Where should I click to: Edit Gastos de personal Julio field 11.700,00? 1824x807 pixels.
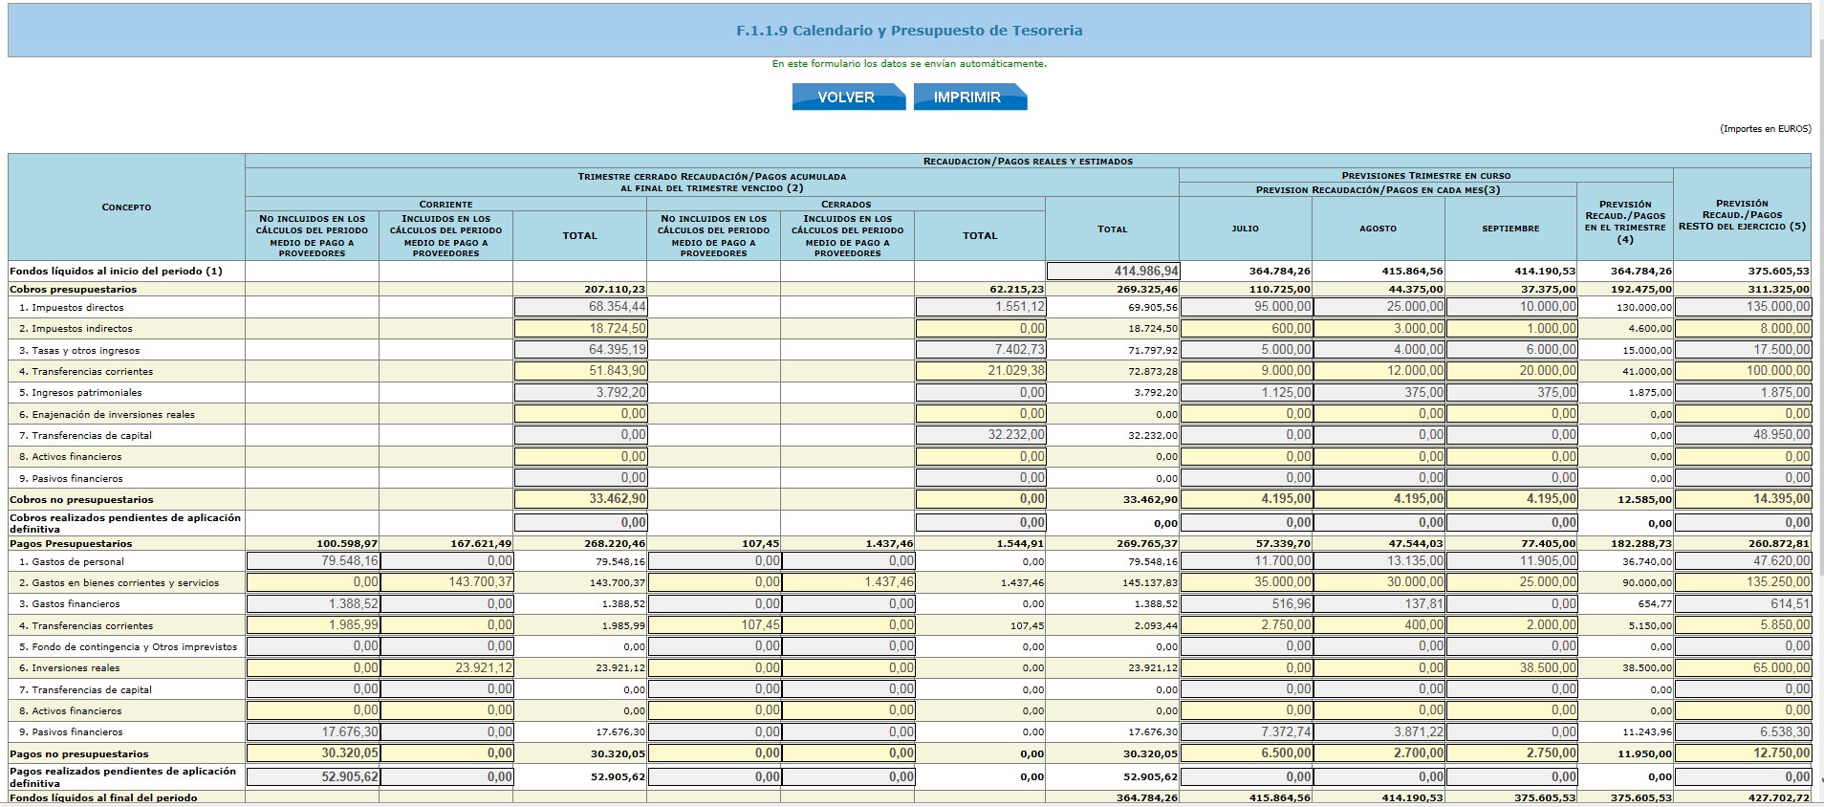(x=1247, y=561)
